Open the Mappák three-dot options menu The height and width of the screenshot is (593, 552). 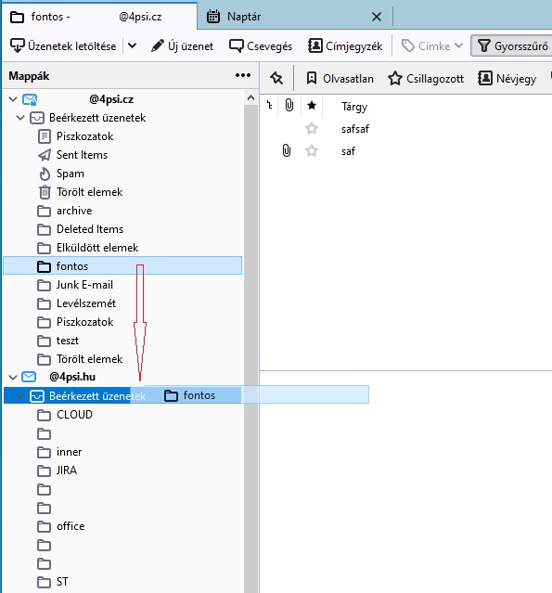[x=243, y=76]
